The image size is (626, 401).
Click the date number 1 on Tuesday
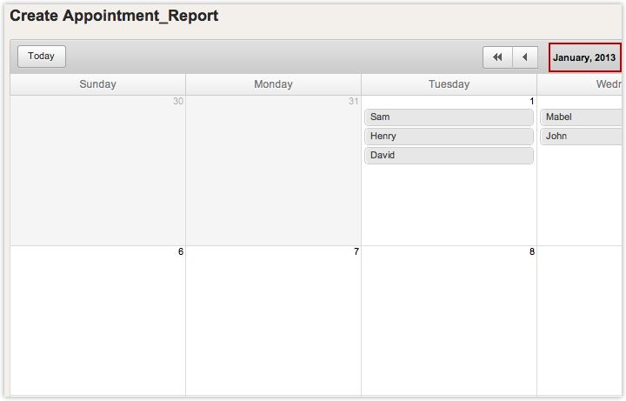(x=531, y=101)
